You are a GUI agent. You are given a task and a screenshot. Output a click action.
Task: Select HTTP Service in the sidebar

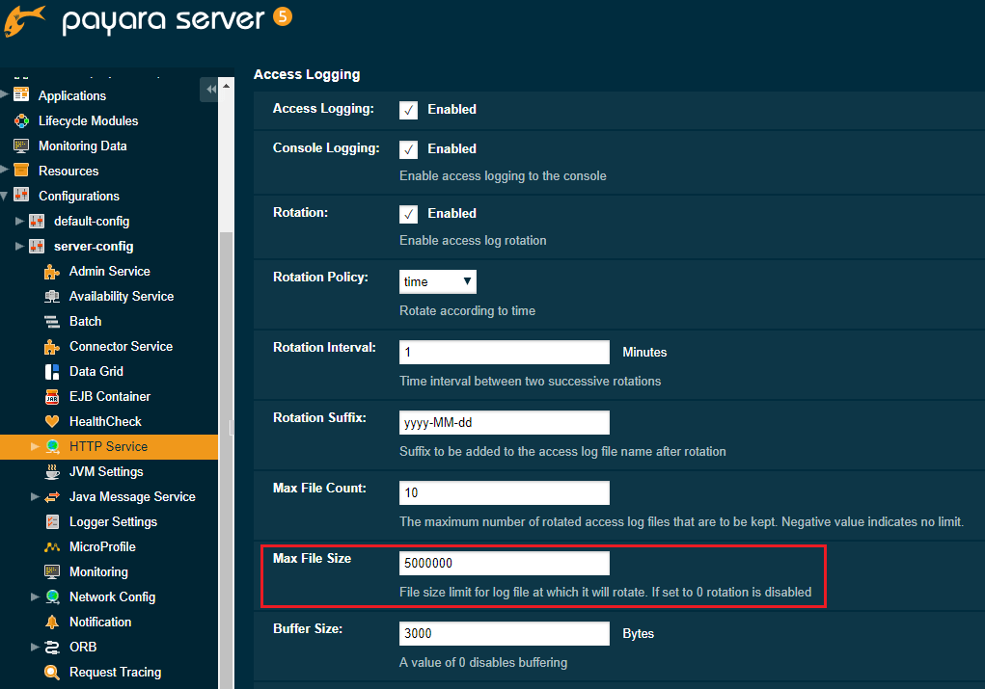click(106, 446)
